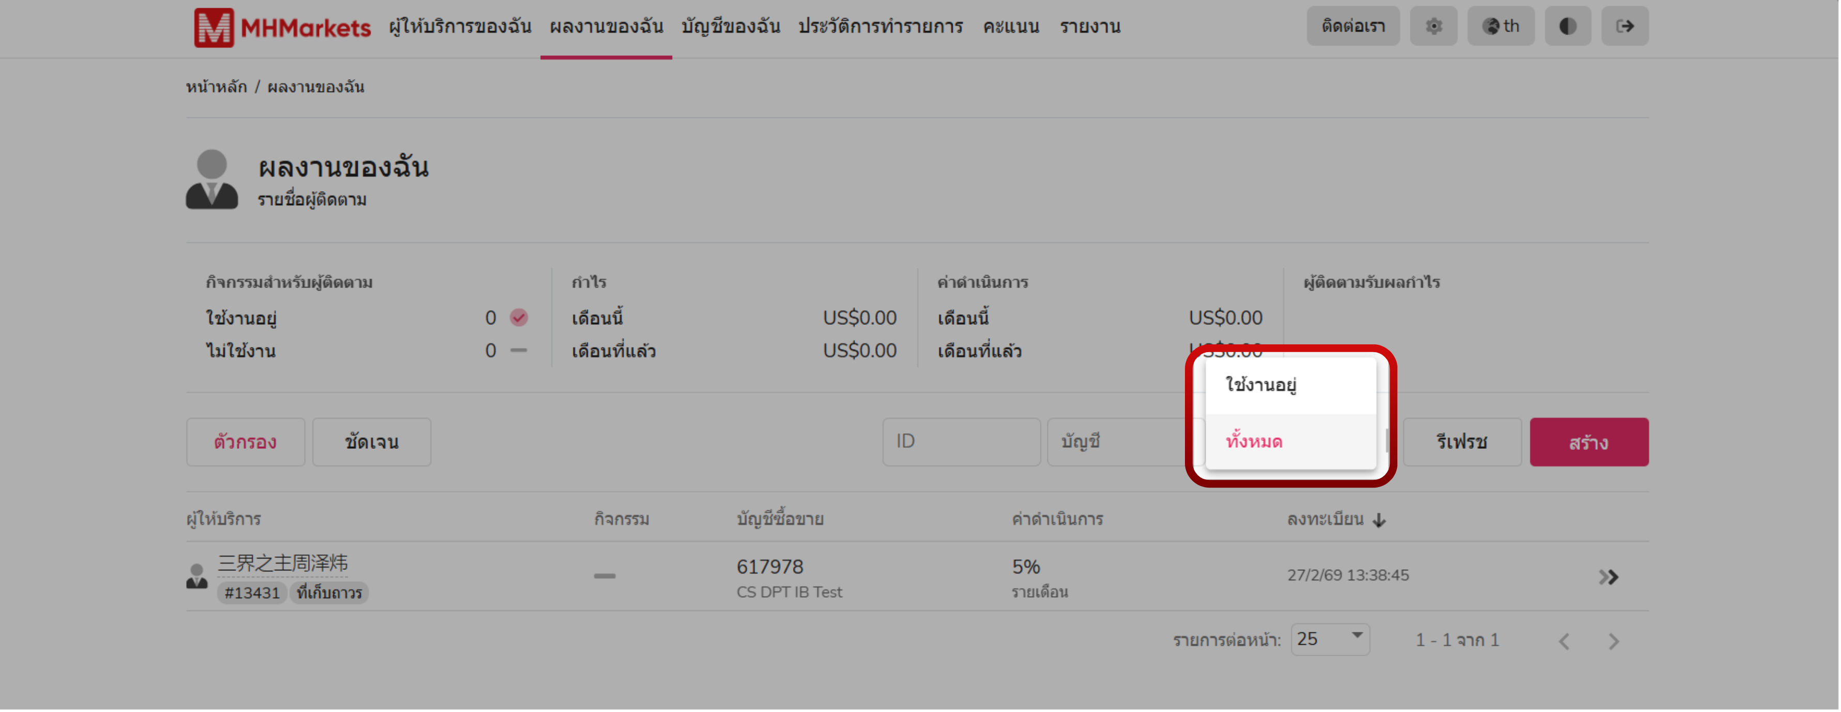Open ผู้ให้บริการของฉัน menu tab

(x=460, y=27)
